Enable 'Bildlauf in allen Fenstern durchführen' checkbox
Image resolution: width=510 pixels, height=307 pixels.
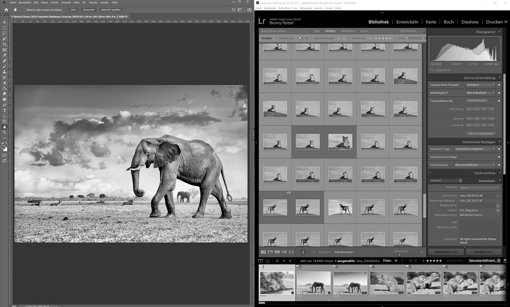(25, 10)
